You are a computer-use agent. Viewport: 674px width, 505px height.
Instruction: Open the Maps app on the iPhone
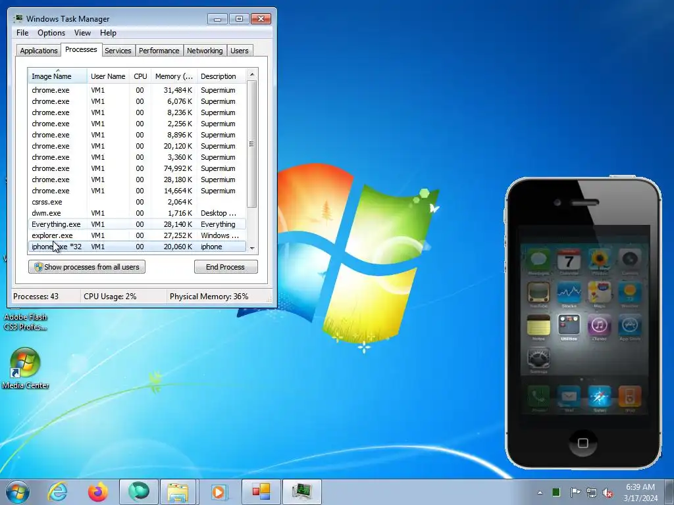coord(599,293)
